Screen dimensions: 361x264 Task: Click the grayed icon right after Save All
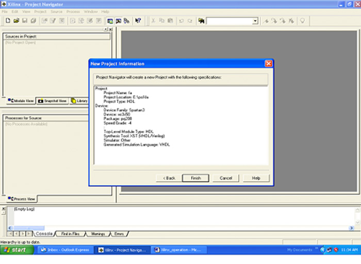(x=44, y=21)
